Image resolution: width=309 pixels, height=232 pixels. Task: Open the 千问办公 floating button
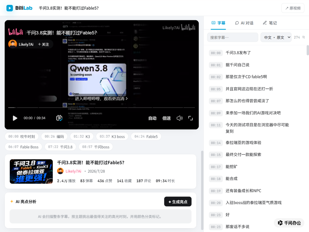[289, 223]
